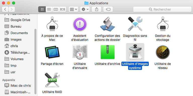Image resolution: width=193 pixels, height=96 pixels.
Task: Go back with the left arrow button
Action: (x=5, y=9)
